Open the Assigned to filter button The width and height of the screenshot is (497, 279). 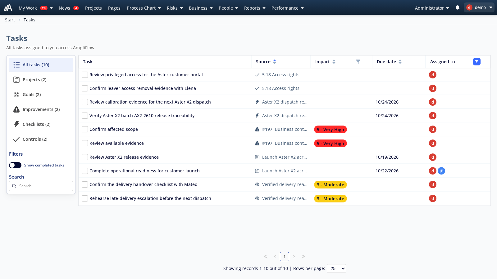pyautogui.click(x=477, y=62)
